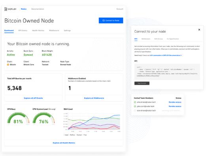The width and height of the screenshot is (206, 156).
Task: Follow the Explore all Health Metrics link
Action: pos(64,143)
